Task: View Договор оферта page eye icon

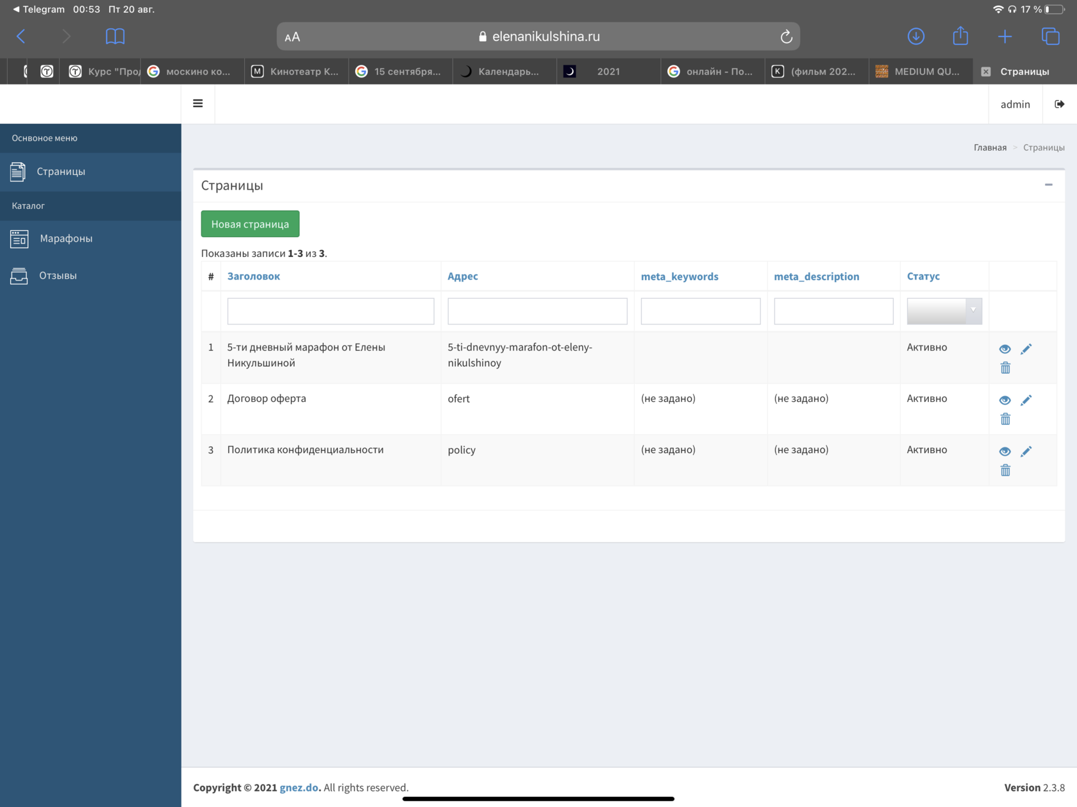Action: (1005, 400)
